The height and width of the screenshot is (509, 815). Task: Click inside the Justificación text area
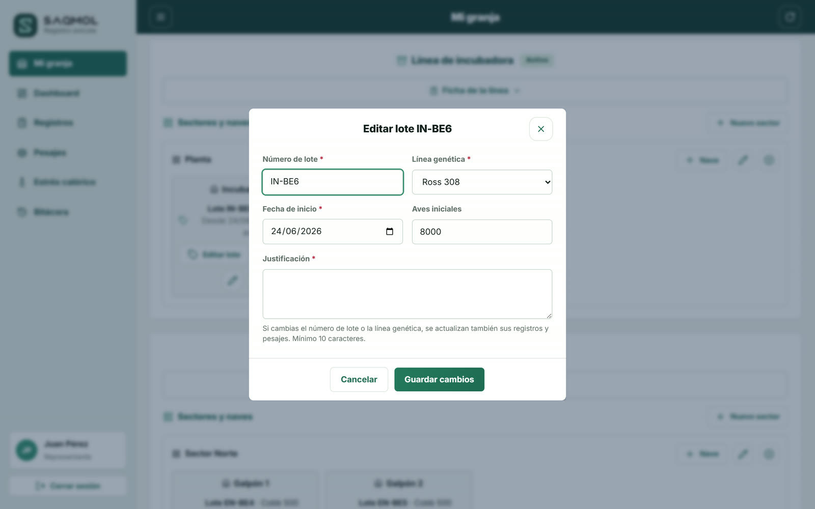click(x=407, y=294)
